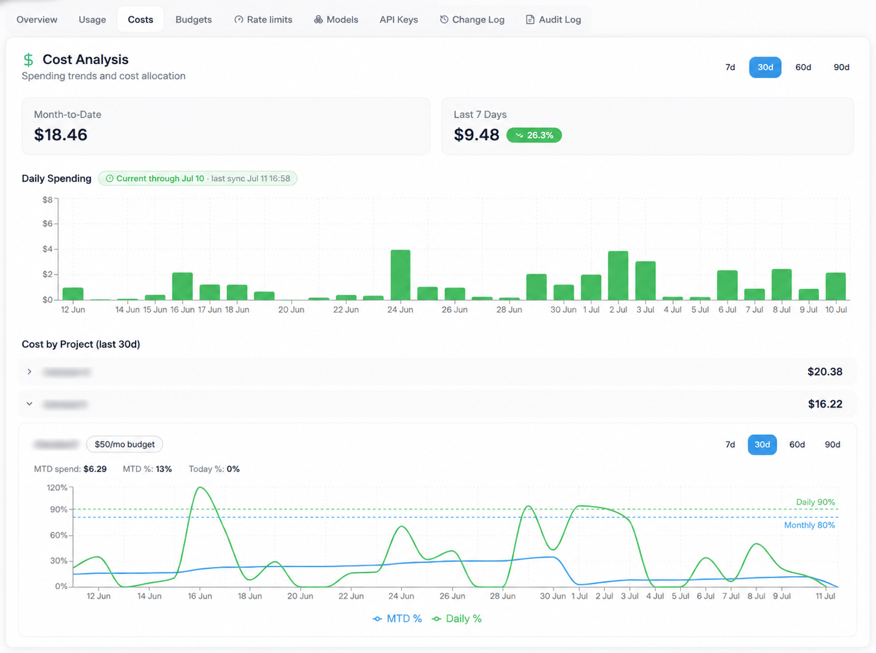Open the Change Log tab
Viewport: 876px width, 653px height.
[472, 19]
